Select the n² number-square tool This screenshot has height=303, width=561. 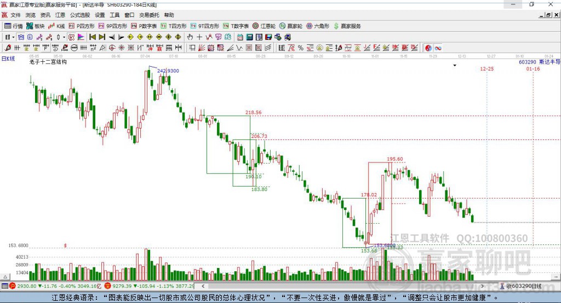tap(93, 48)
